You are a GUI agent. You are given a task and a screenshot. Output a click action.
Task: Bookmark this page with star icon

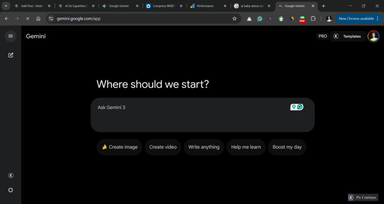(x=234, y=18)
